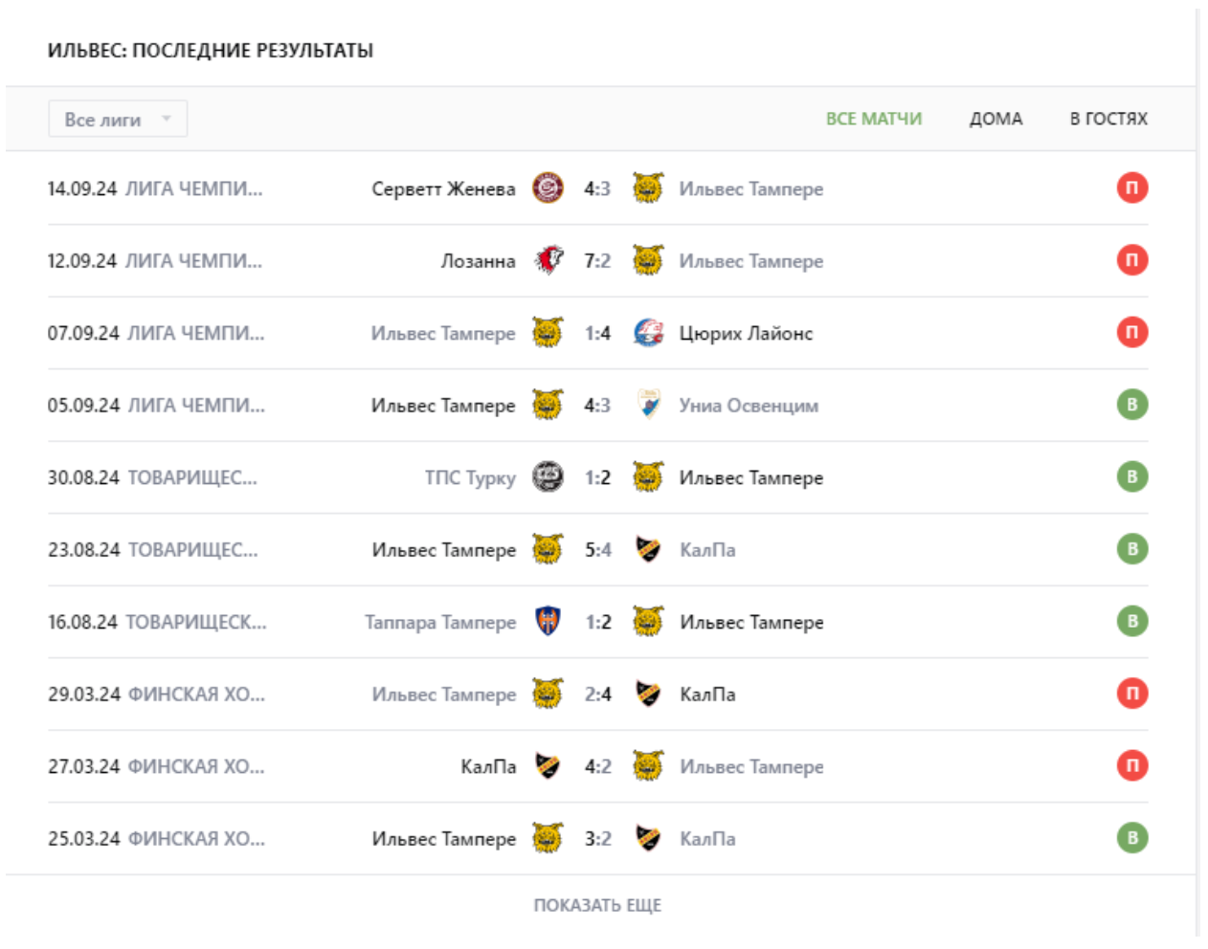The height and width of the screenshot is (949, 1208).
Task: Click the Servette Genève team logo
Action: click(x=548, y=188)
